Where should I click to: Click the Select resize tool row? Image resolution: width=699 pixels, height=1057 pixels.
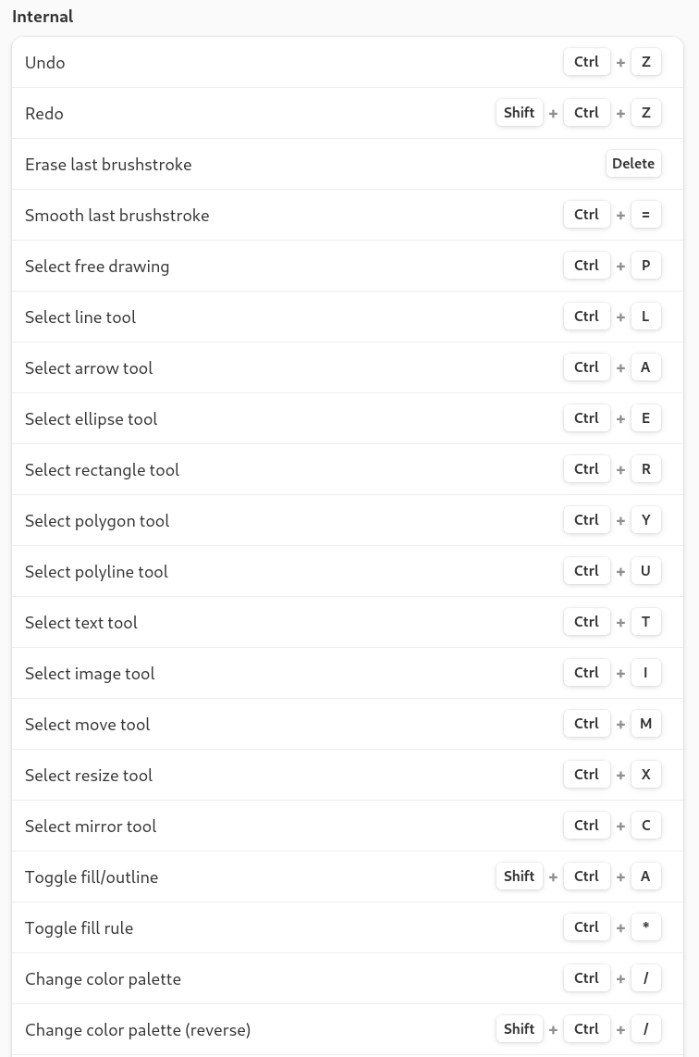pos(348,775)
